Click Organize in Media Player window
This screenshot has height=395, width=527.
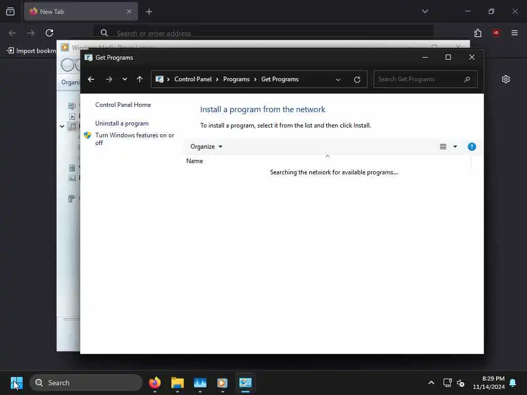pyautogui.click(x=70, y=82)
